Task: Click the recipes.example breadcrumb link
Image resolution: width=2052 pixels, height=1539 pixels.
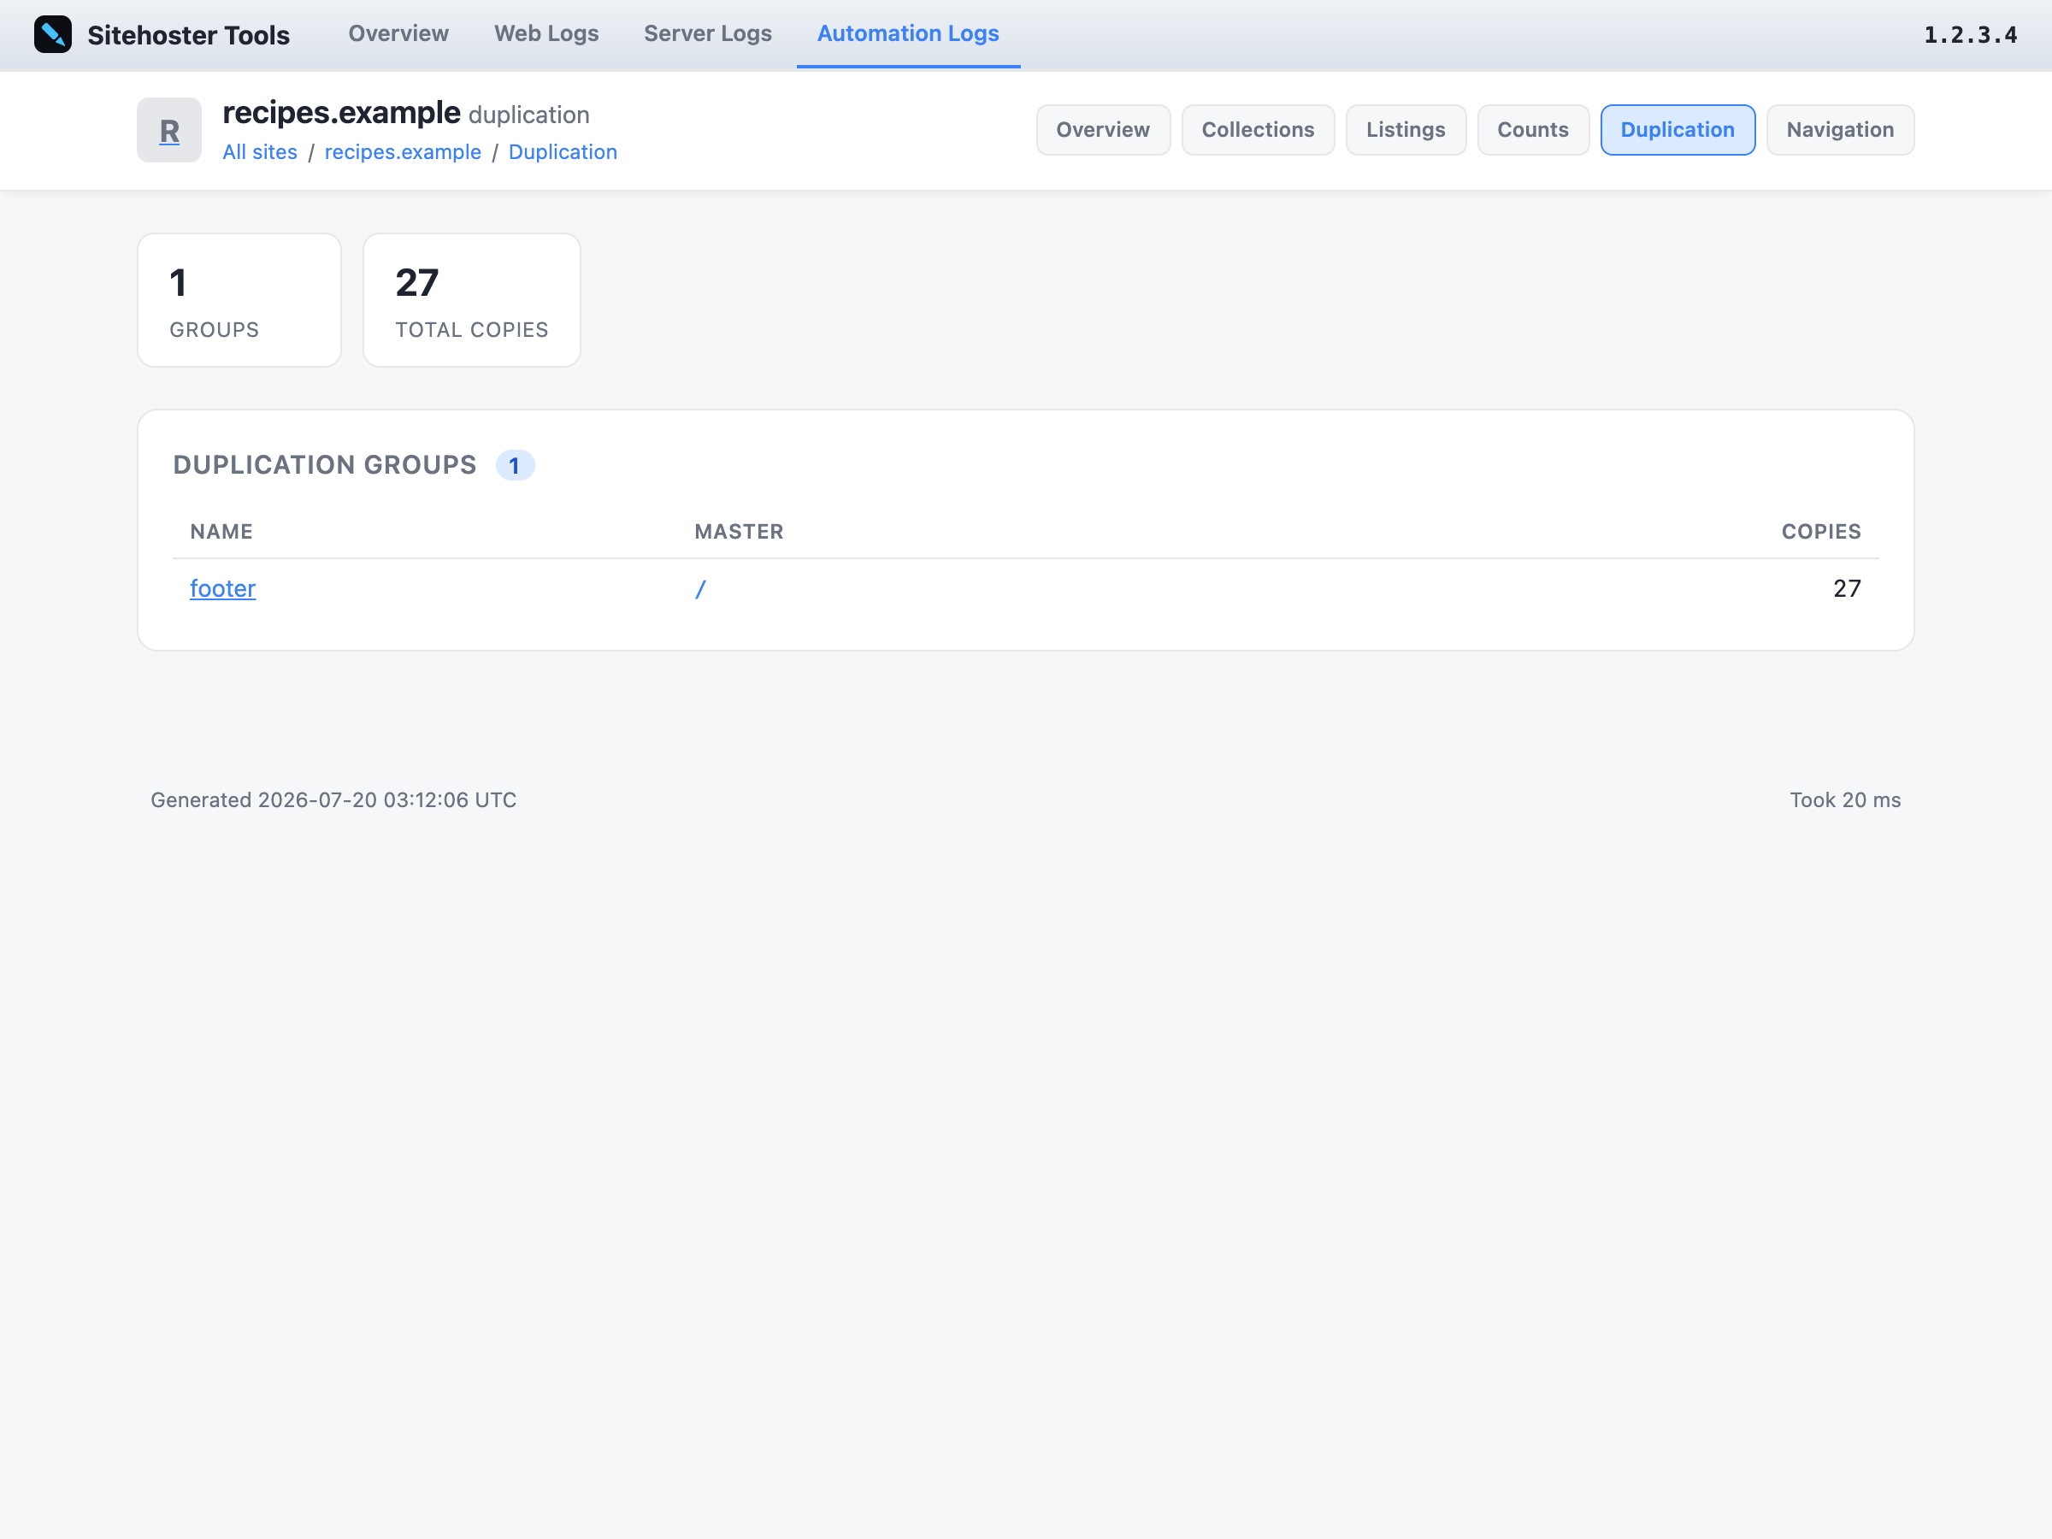Action: point(403,152)
